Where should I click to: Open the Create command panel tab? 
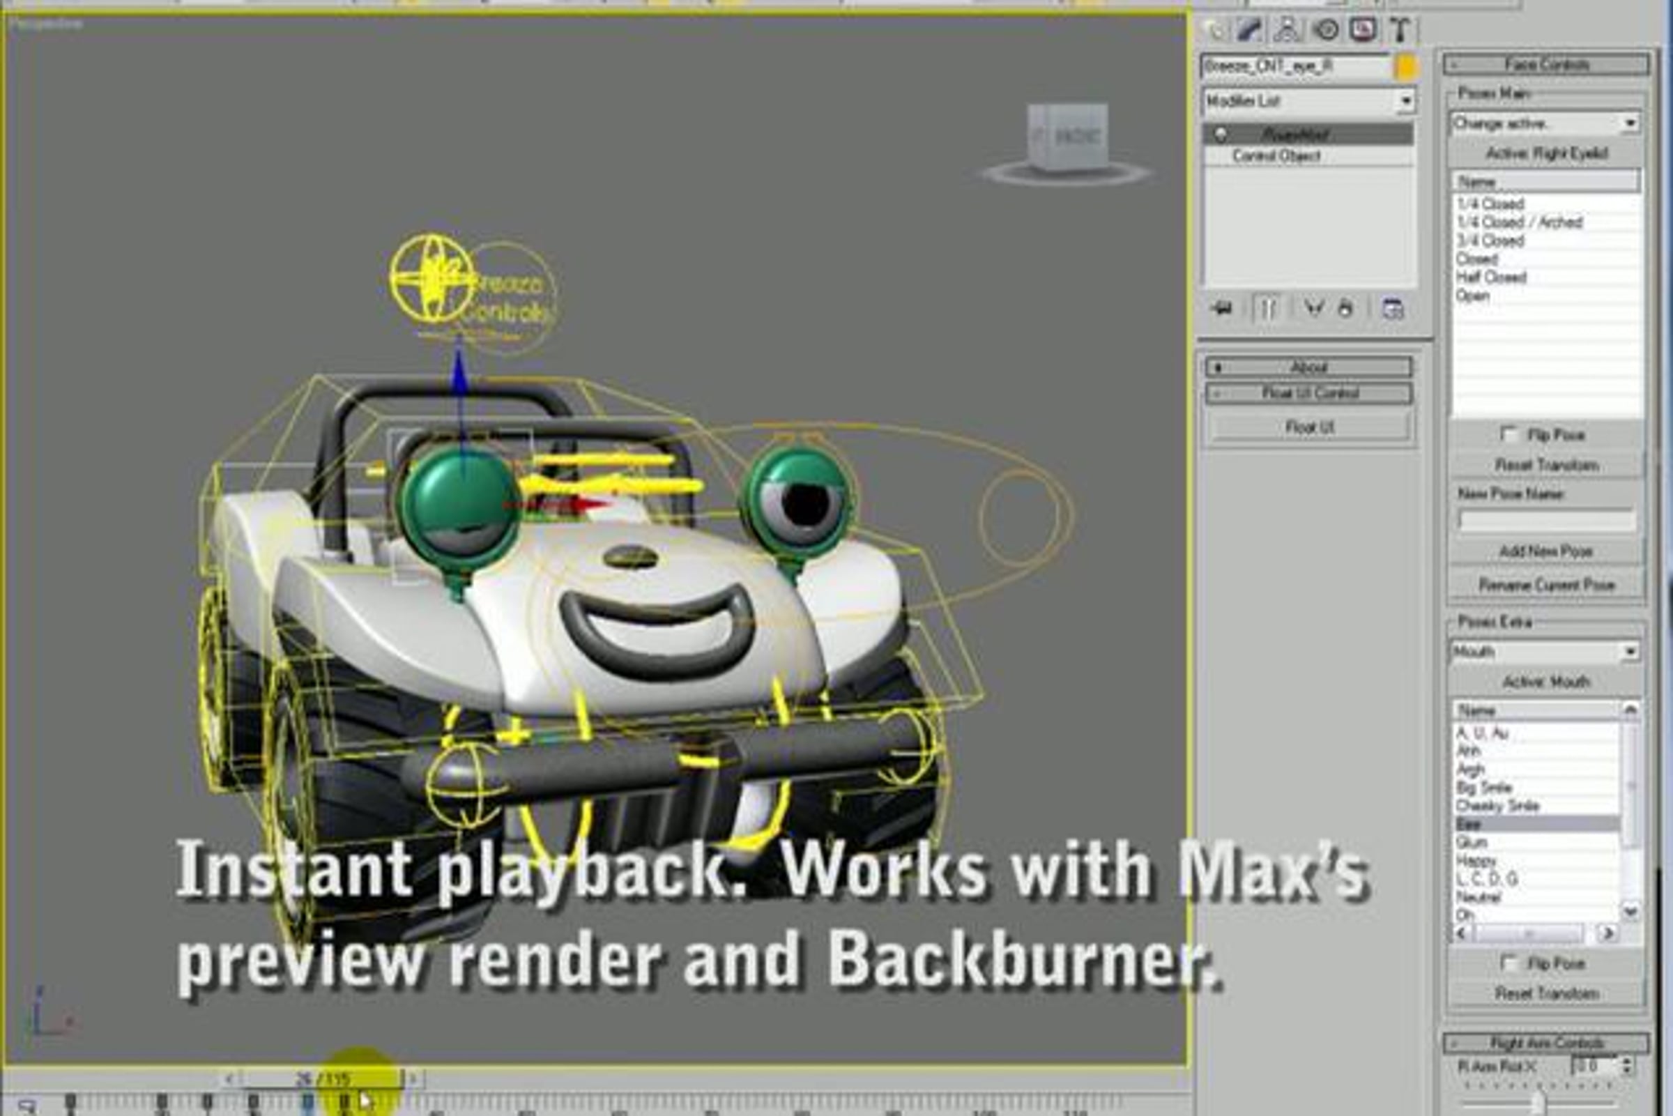[1214, 30]
